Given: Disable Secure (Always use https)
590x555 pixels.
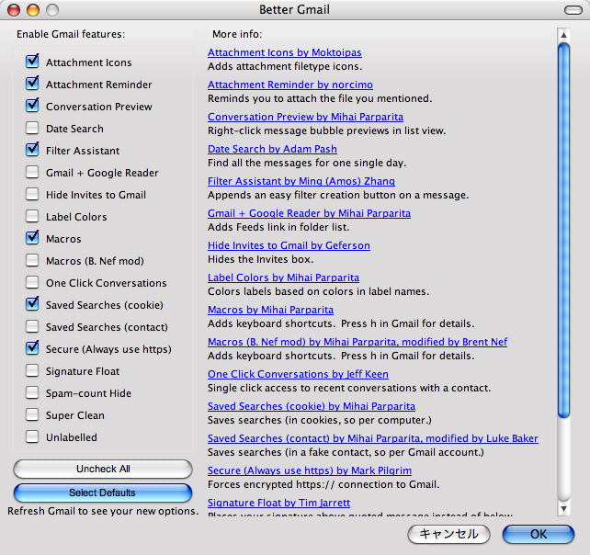Looking at the screenshot, I should pos(32,348).
